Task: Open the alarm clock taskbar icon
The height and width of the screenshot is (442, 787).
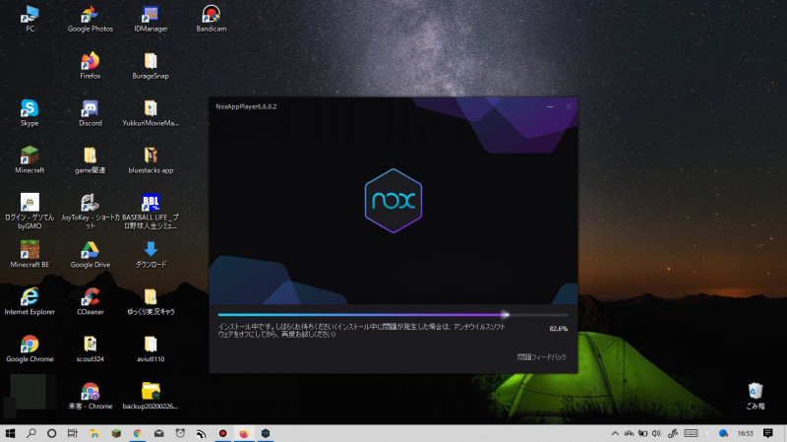Action: point(180,433)
